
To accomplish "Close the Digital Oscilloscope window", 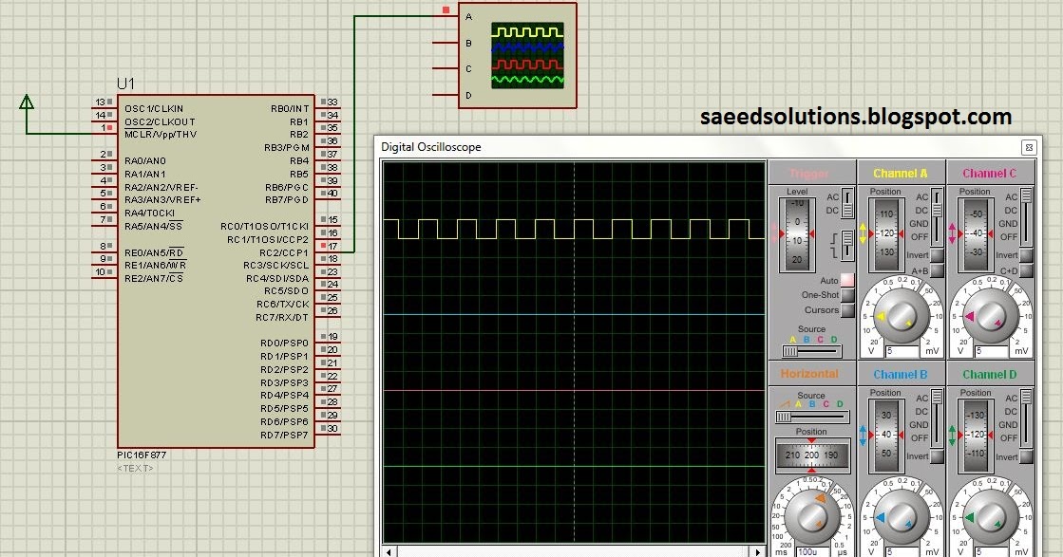I will click(1029, 147).
